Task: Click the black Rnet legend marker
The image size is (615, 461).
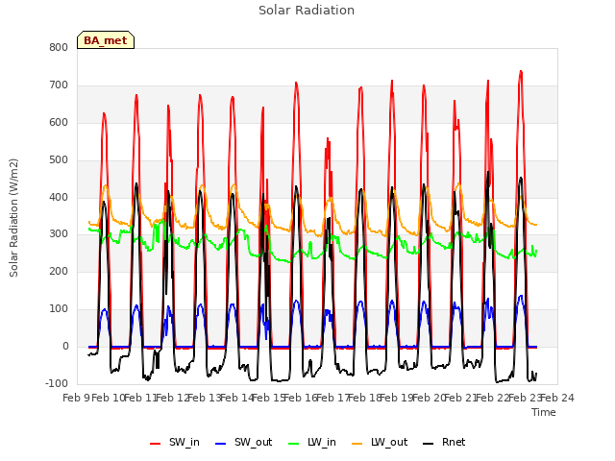Action: pos(429,444)
